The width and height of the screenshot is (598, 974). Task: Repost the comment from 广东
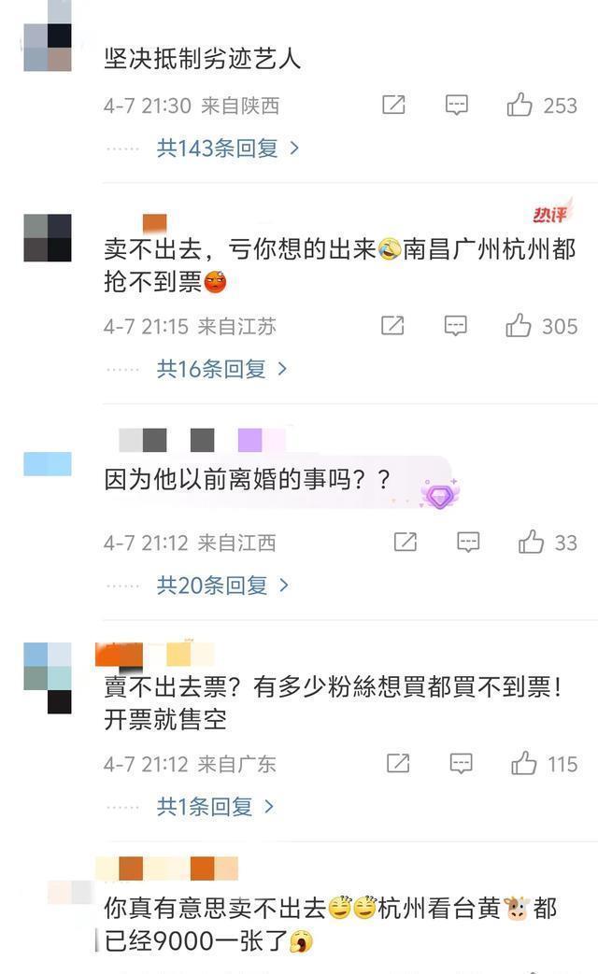tap(398, 763)
